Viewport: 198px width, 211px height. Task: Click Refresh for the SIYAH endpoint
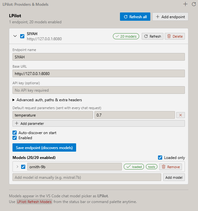153,36
